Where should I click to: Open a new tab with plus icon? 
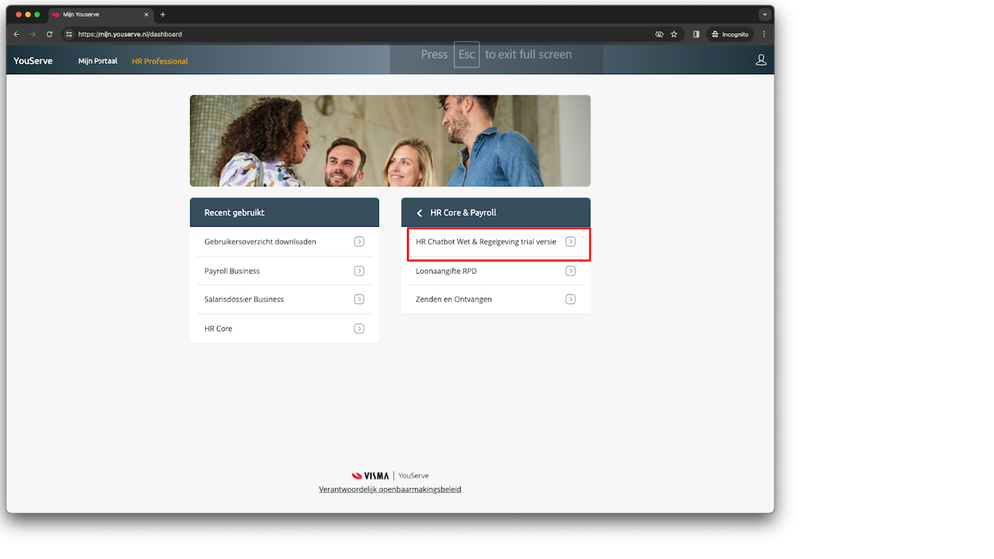[x=163, y=15]
